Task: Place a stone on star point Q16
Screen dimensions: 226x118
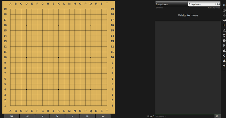Action: pos(91,25)
